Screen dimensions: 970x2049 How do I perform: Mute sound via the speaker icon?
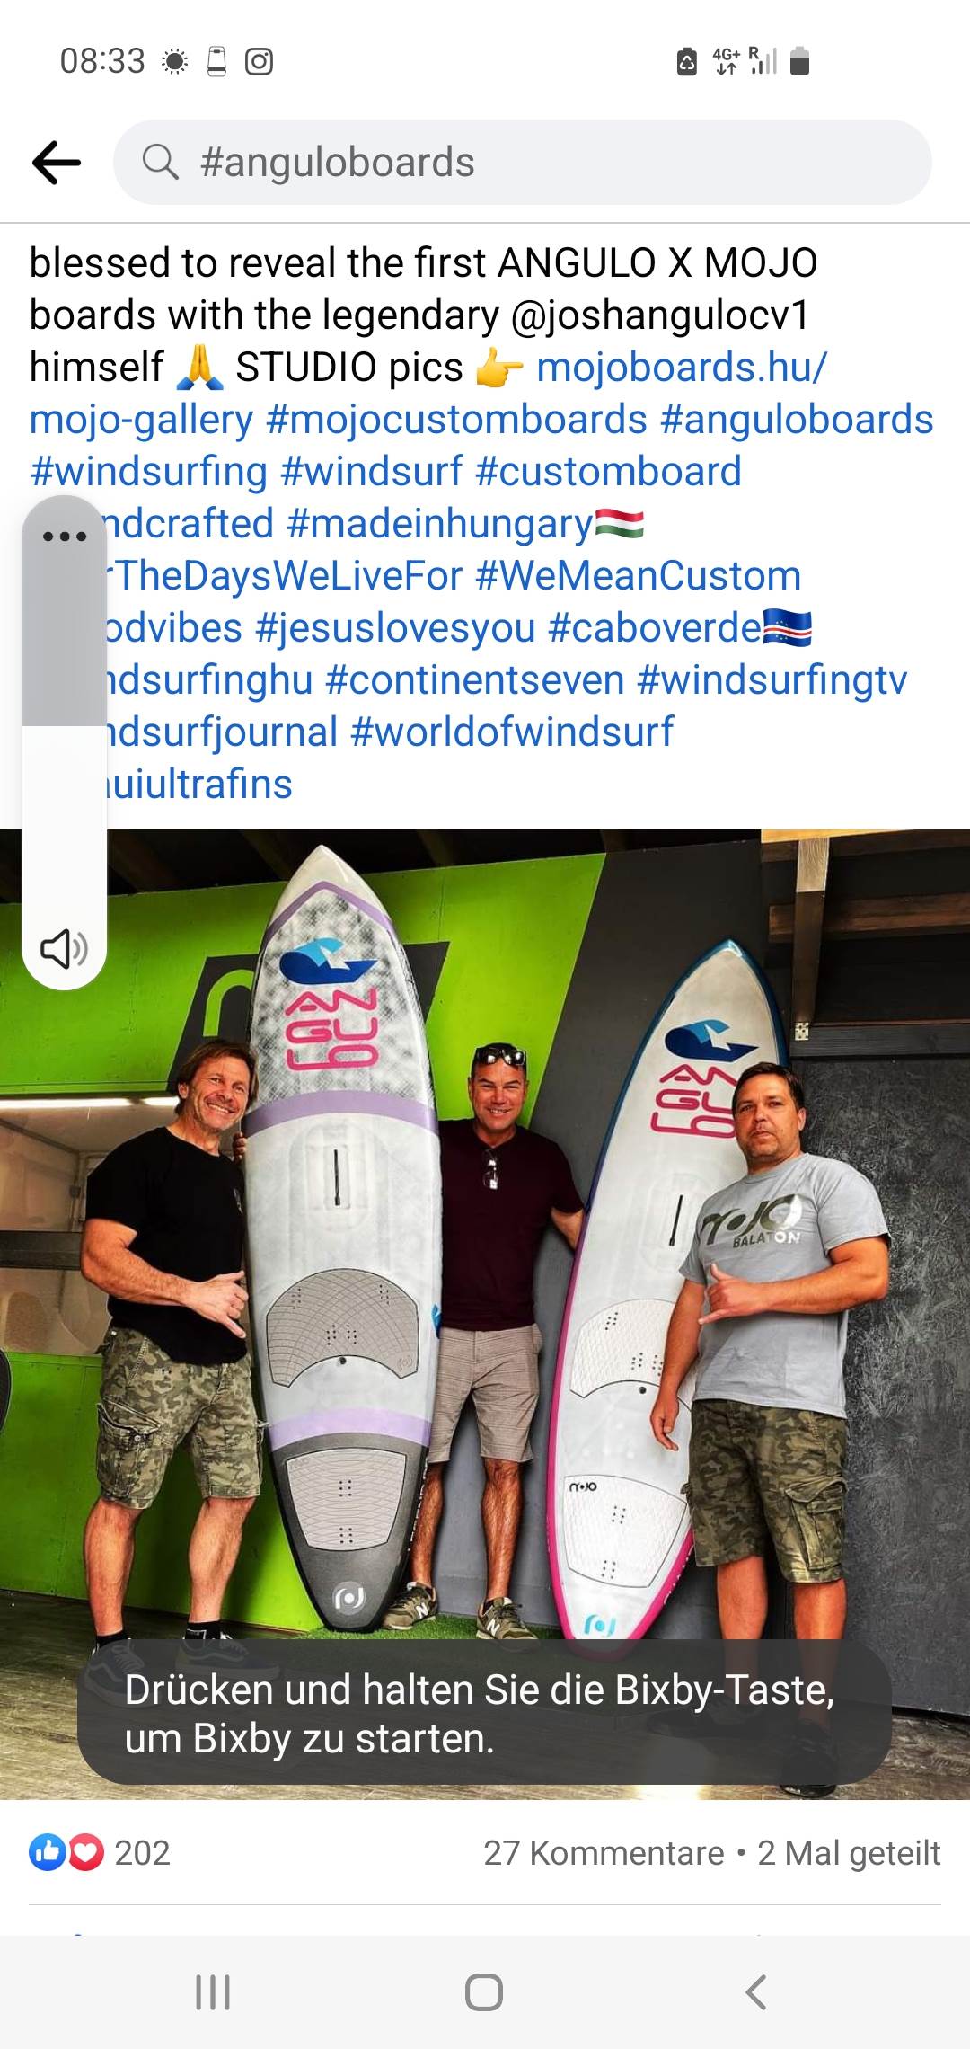click(x=65, y=948)
